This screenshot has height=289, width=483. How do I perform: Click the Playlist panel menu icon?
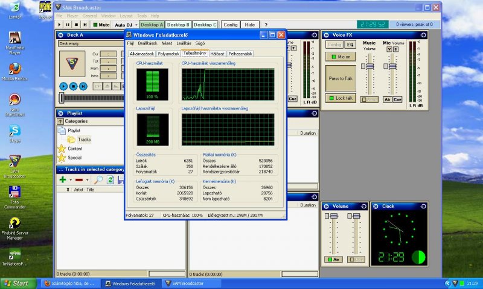point(61,113)
